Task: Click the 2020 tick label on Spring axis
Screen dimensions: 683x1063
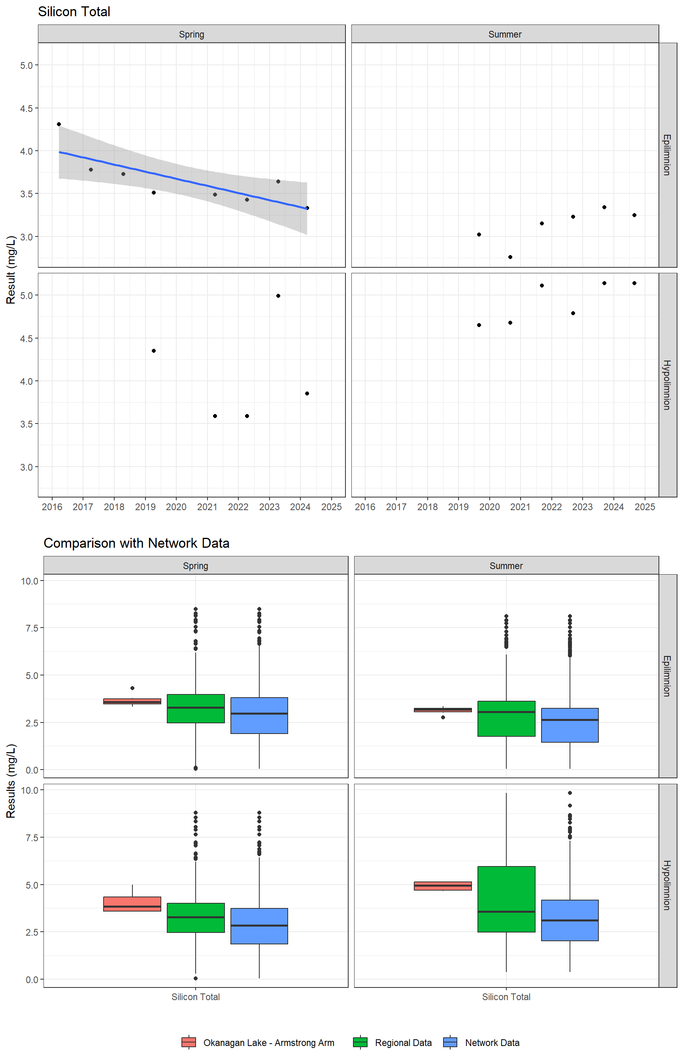Action: click(x=176, y=507)
